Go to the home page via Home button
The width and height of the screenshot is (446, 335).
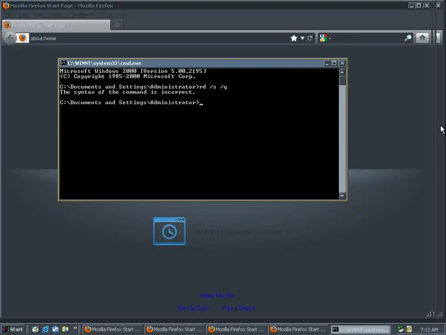click(x=422, y=38)
